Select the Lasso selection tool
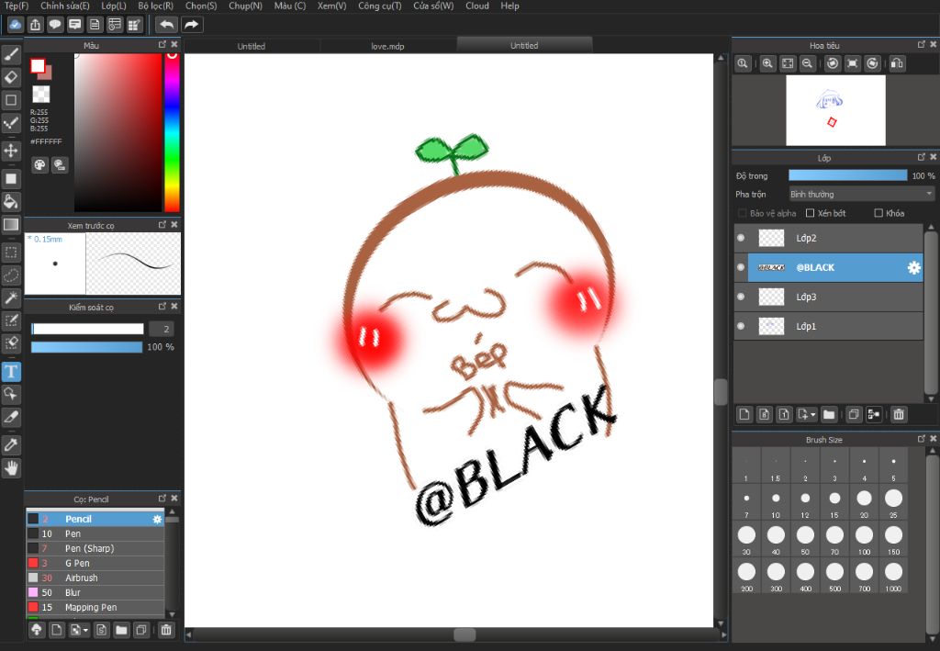This screenshot has width=940, height=651. (x=11, y=275)
